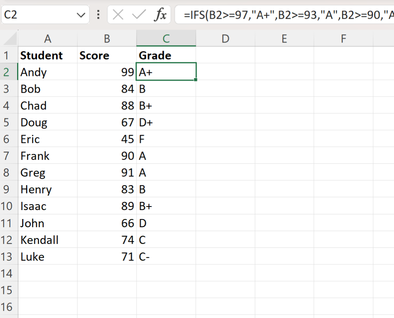The height and width of the screenshot is (318, 394).
Task: Select column header E
Action: coord(284,39)
